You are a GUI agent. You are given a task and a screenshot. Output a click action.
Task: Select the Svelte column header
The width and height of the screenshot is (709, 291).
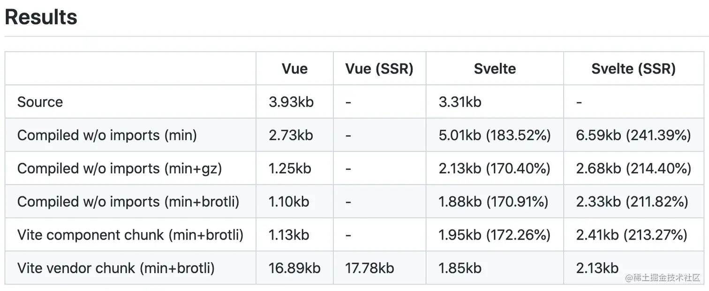495,69
